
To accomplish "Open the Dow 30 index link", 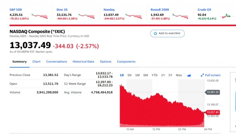I will coord(62,9).
